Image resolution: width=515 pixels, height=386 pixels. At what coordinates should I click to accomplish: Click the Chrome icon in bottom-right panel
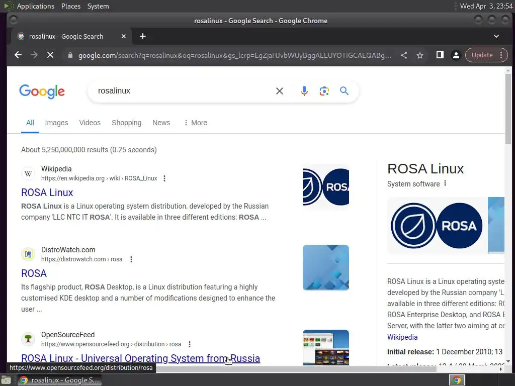pyautogui.click(x=457, y=380)
